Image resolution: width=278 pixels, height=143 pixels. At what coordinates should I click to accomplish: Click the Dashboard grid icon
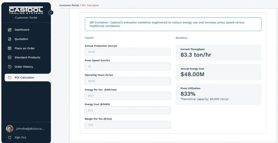click(x=10, y=30)
